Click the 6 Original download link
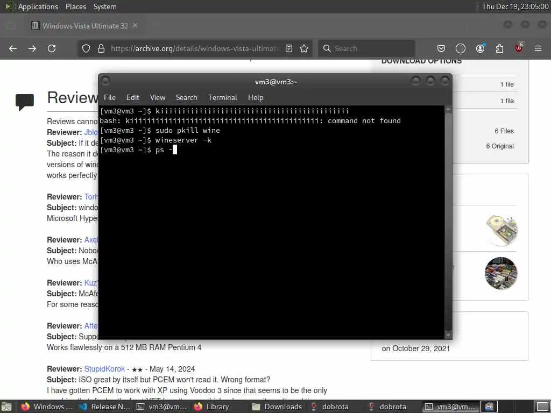Viewport: 551px width, 413px height. (x=500, y=146)
